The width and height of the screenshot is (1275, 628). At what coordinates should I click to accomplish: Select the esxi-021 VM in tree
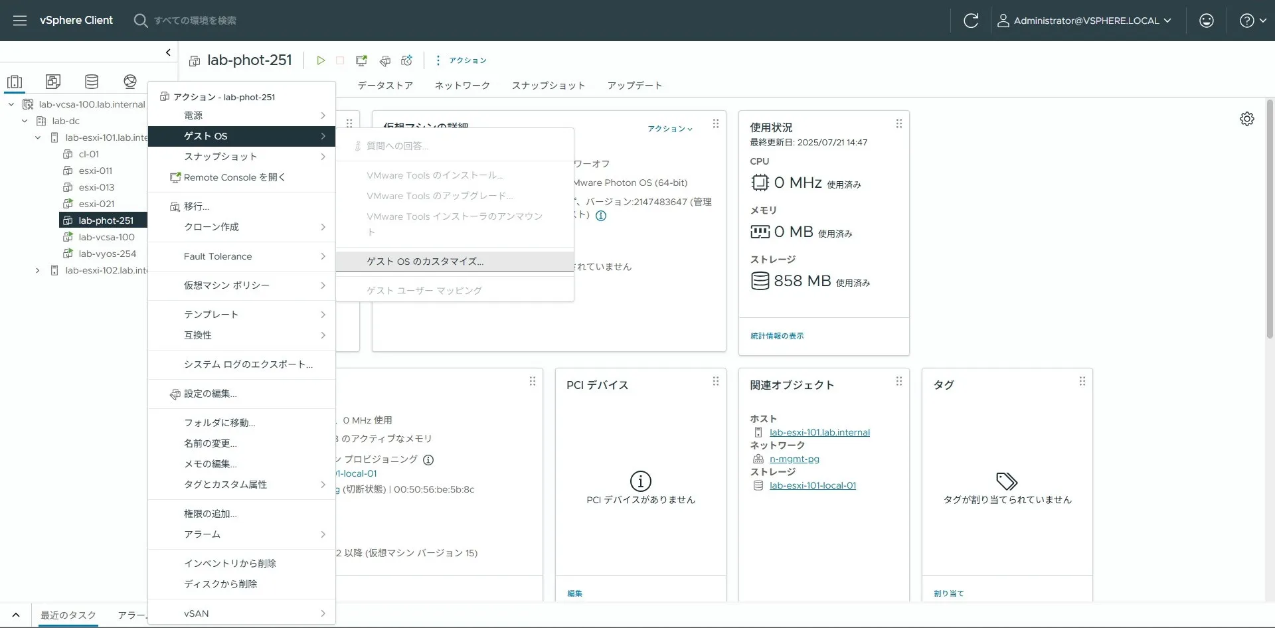pos(96,204)
